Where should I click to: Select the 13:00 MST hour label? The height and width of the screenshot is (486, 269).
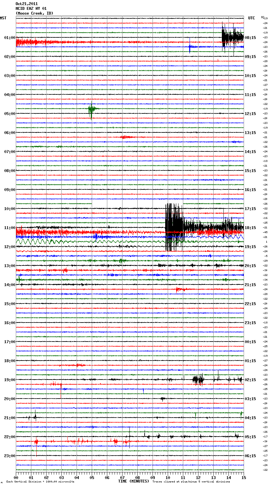pos(10,266)
